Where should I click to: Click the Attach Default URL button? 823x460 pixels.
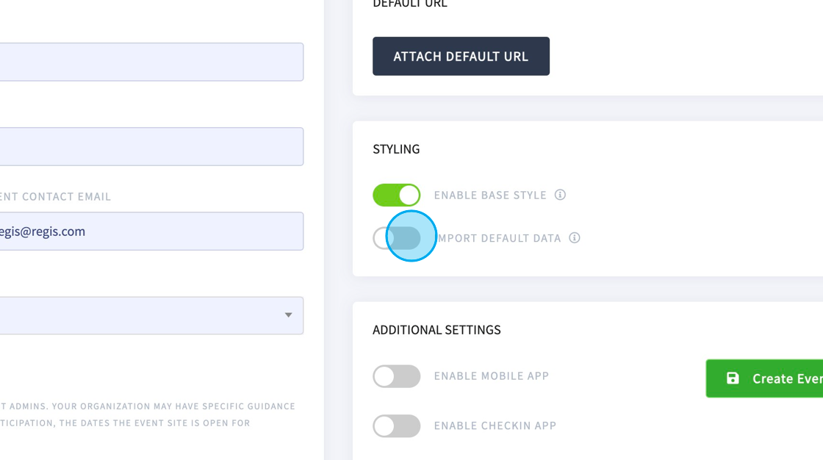461,56
